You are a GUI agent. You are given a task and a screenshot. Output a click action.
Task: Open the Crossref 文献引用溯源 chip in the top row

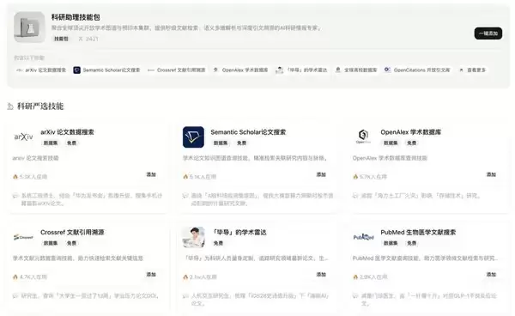(x=176, y=70)
